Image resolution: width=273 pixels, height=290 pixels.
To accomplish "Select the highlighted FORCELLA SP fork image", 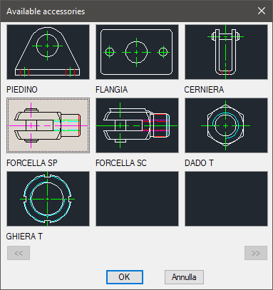I will click(48, 125).
